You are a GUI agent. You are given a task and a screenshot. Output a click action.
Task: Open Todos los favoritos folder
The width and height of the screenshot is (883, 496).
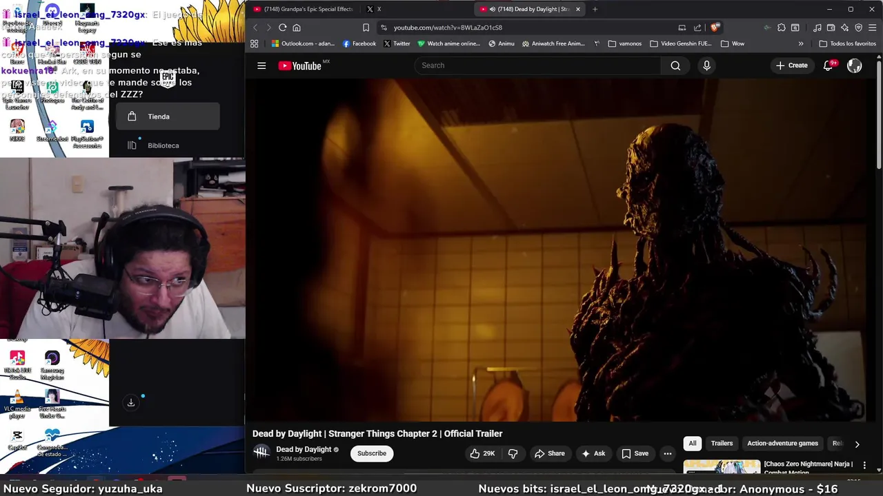(x=848, y=43)
